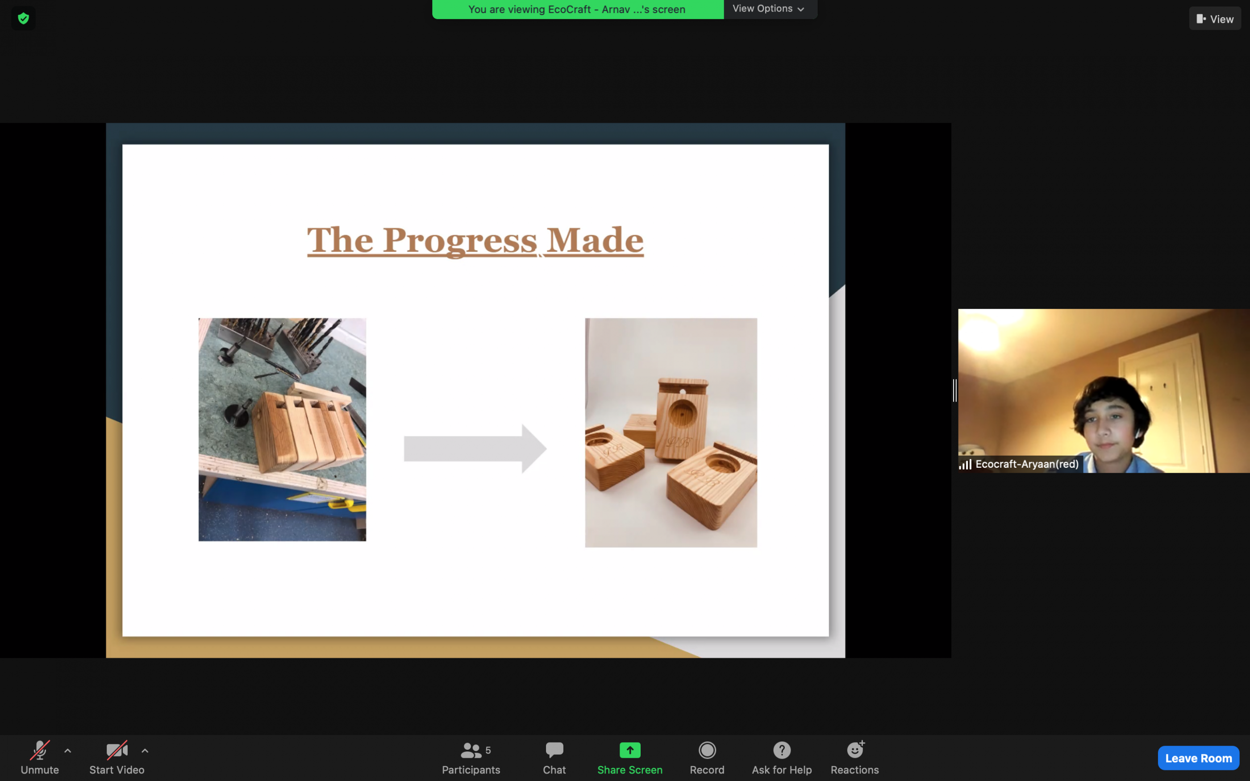
Task: Click the signal strength bars icon
Action: tap(965, 465)
